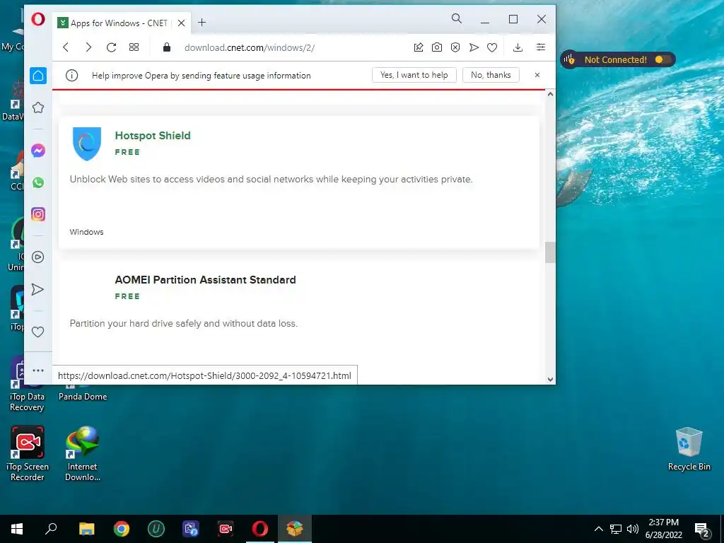
Task: Click the Hotspot Shield app logo
Action: coord(87,144)
